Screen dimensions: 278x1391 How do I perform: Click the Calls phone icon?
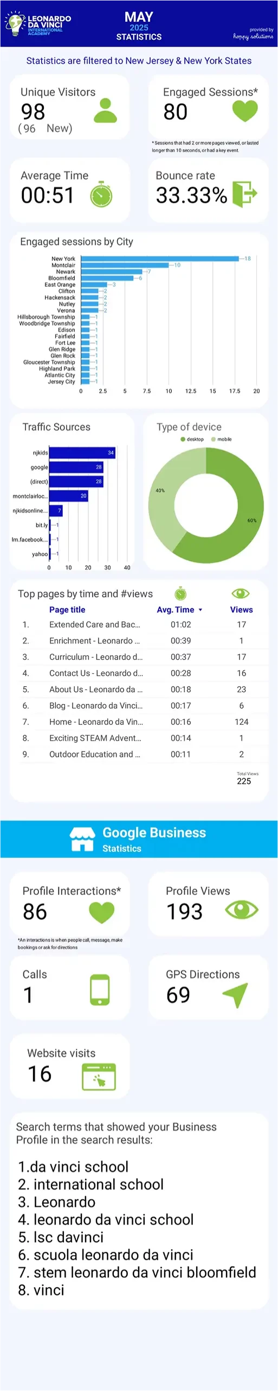100,990
